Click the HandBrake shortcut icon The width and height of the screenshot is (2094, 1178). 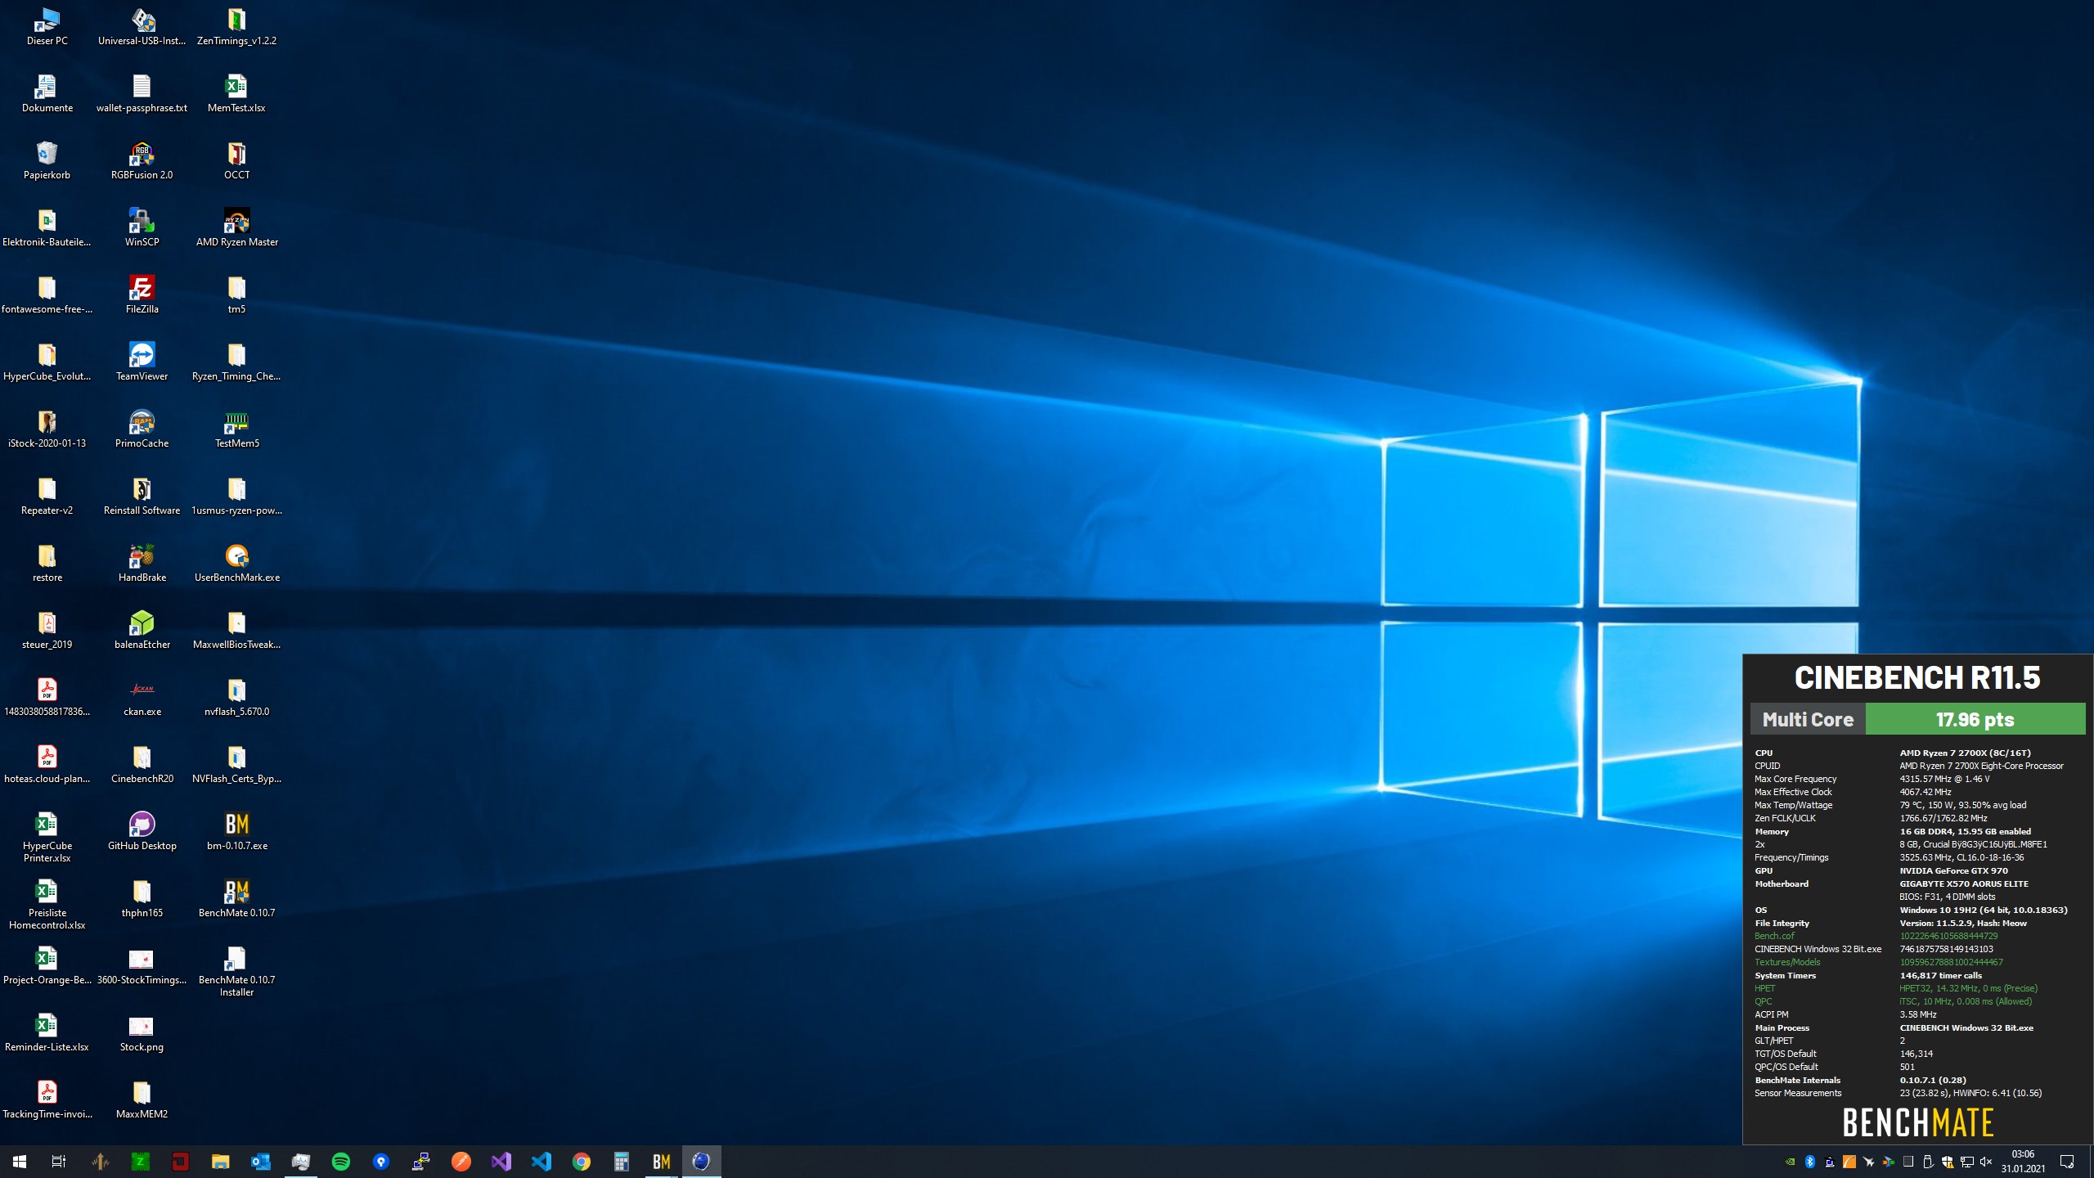point(142,563)
